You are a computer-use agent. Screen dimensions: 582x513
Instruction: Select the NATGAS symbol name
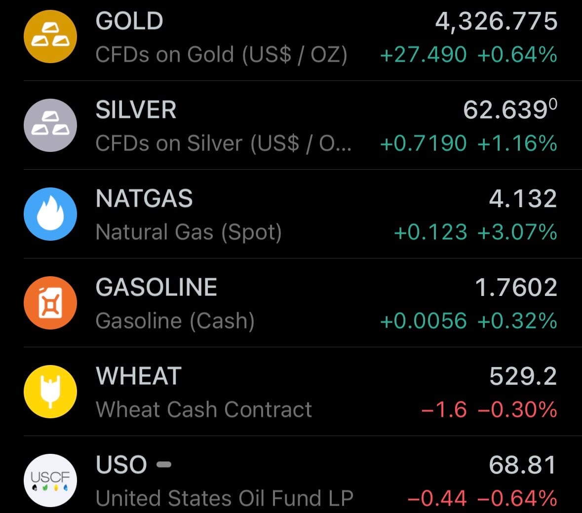[x=144, y=199]
